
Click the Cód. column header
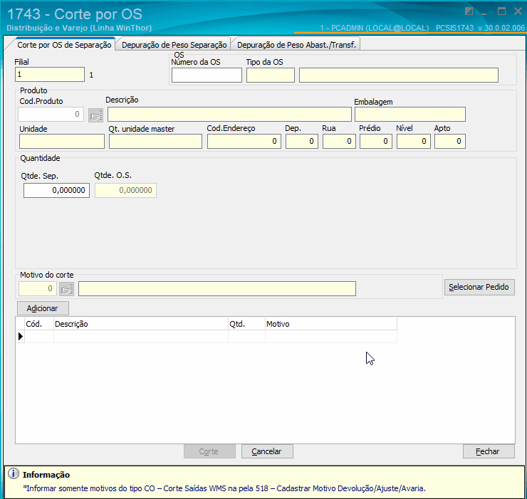click(x=39, y=324)
